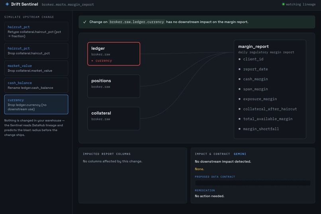Click the client_id column in margin_report
Image resolution: width=321 pixels, height=214 pixels.
click(253, 59)
